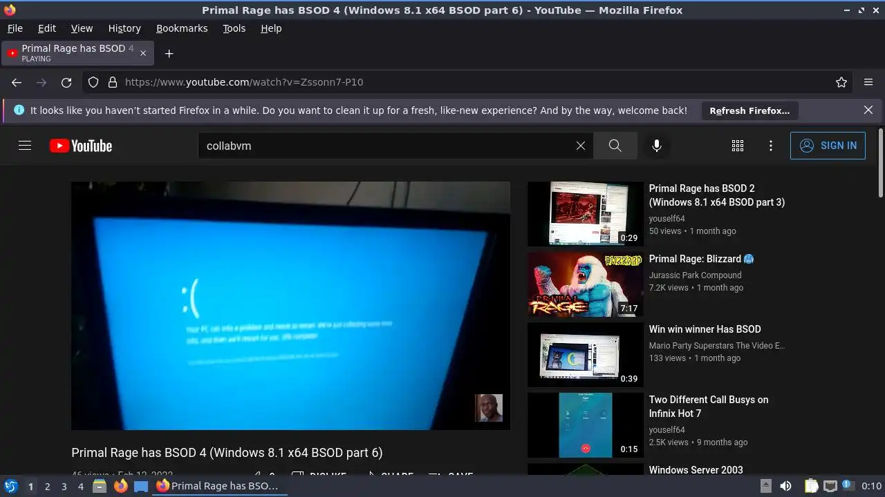Click the 0:39 Win win winner thumbnail
Viewport: 885px width, 497px height.
[586, 355]
